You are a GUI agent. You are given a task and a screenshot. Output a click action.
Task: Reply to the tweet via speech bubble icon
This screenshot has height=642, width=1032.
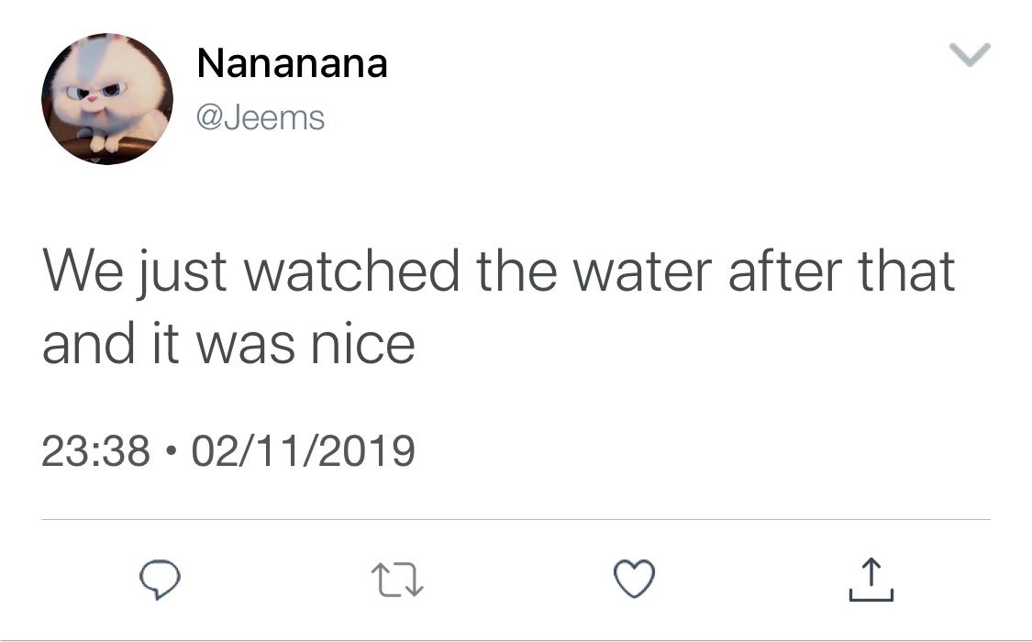pos(160,580)
